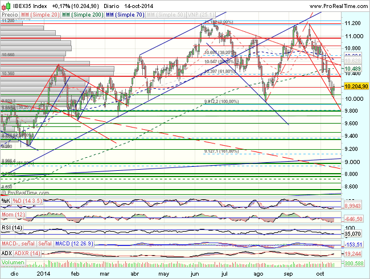
Task: Click the ADXR (14) indicator label
Action: click(x=27, y=253)
